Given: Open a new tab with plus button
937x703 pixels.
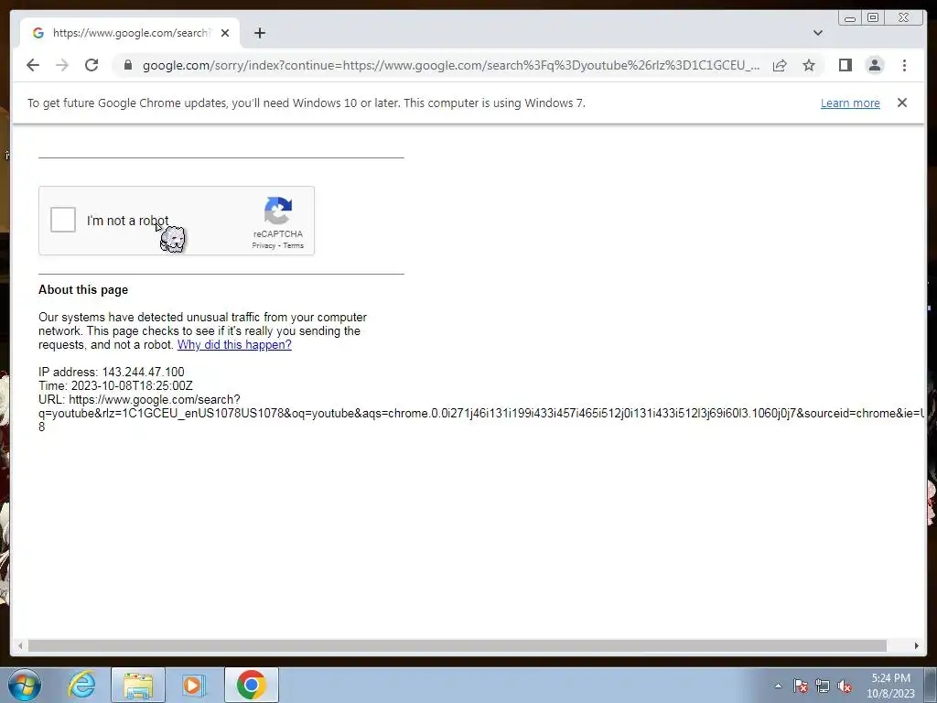Looking at the screenshot, I should coord(259,33).
